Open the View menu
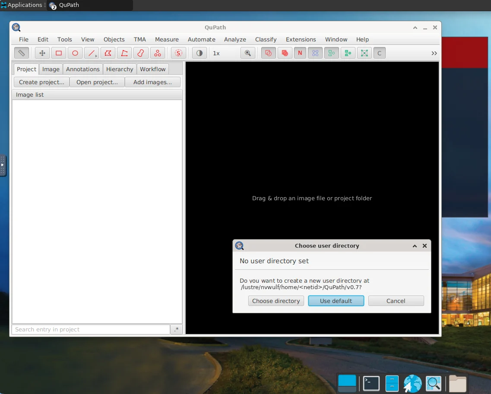This screenshot has width=491, height=394. (88, 39)
